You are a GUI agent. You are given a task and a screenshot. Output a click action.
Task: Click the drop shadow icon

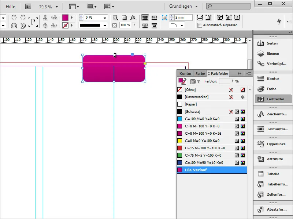(x=124, y=18)
